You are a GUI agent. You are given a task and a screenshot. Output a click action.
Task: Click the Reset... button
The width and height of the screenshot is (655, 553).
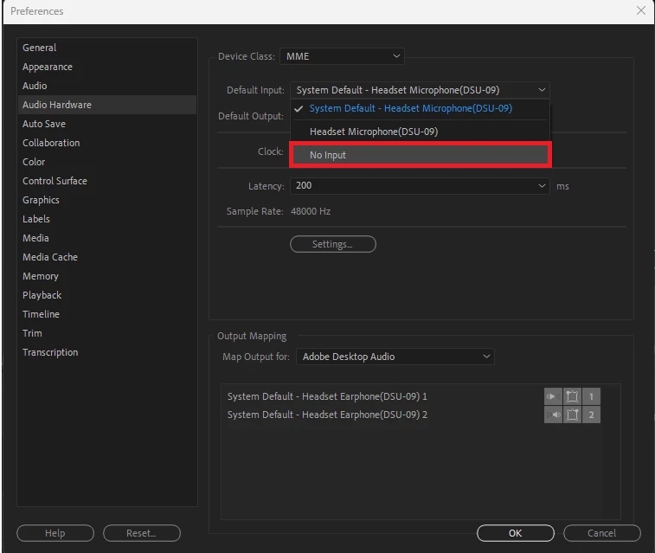tap(142, 533)
